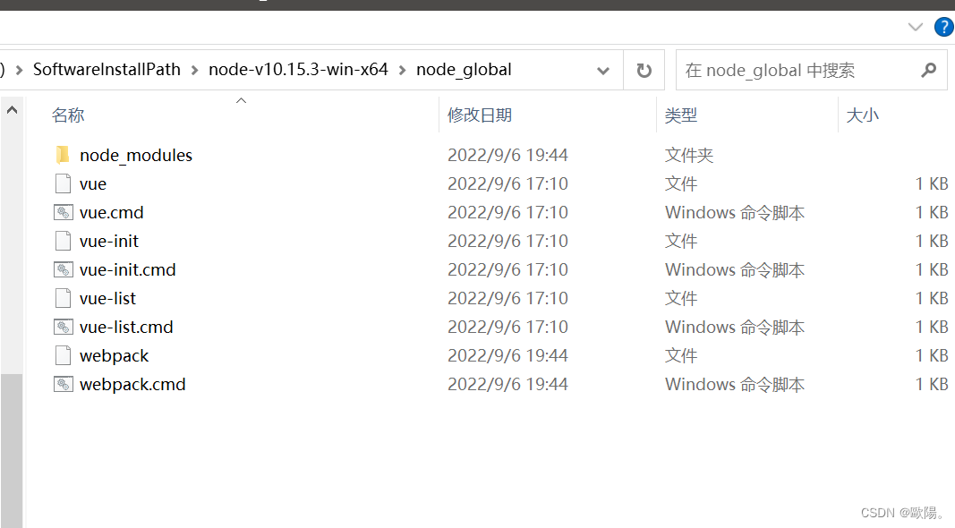Click the vue file icon
Image resolution: width=955 pixels, height=528 pixels.
63,184
